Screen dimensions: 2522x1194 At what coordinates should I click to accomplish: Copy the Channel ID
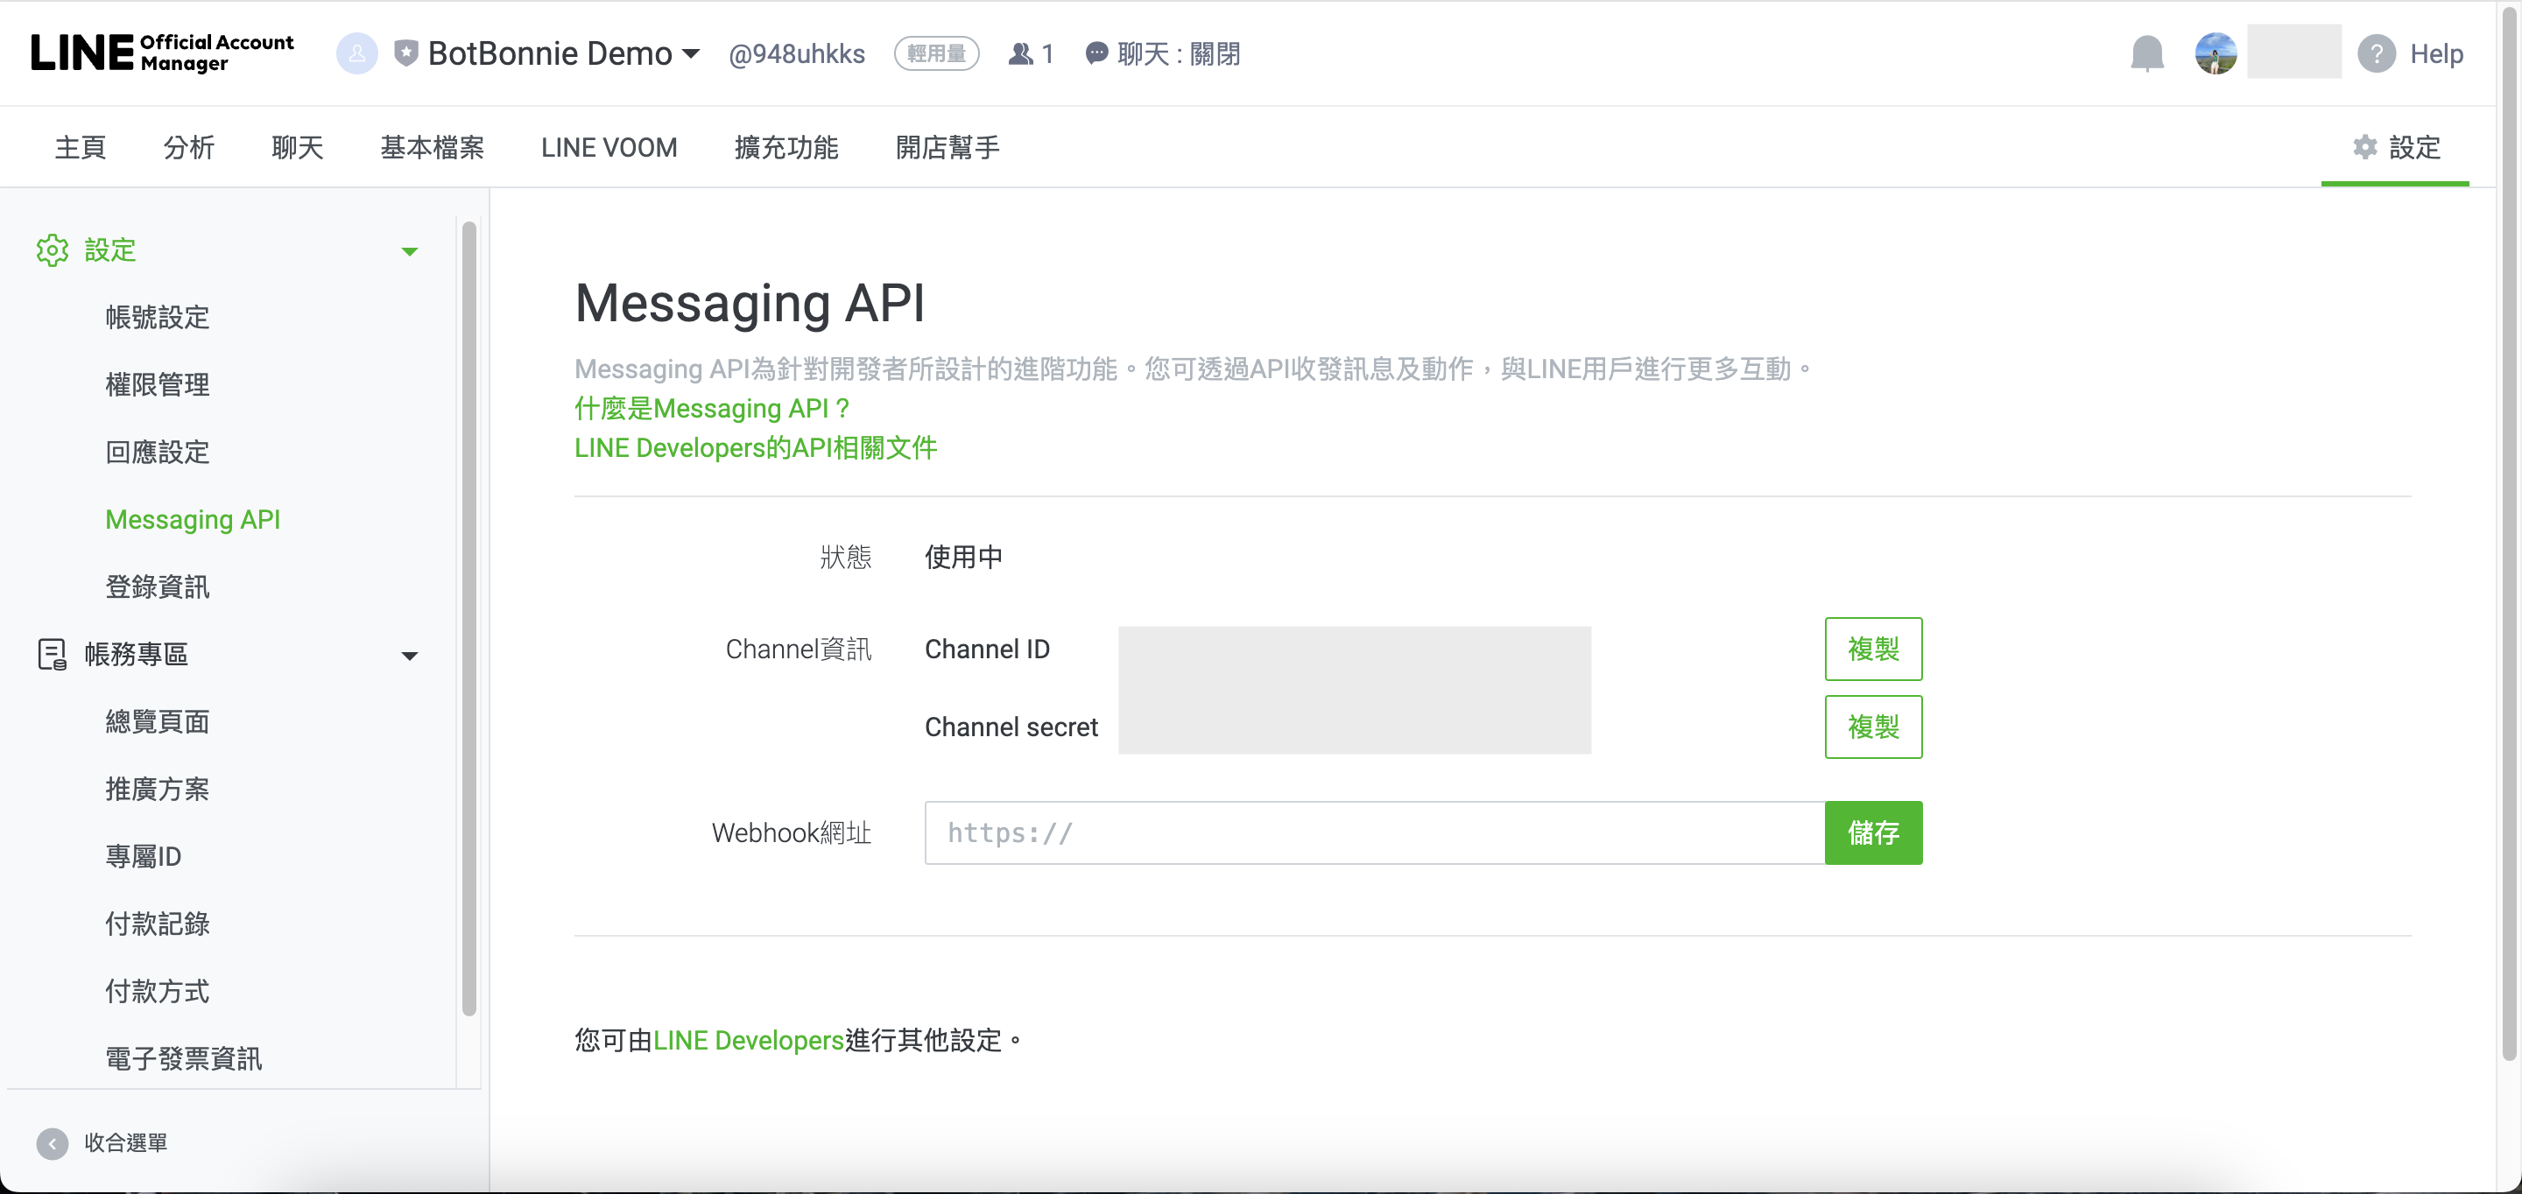pyautogui.click(x=1872, y=649)
